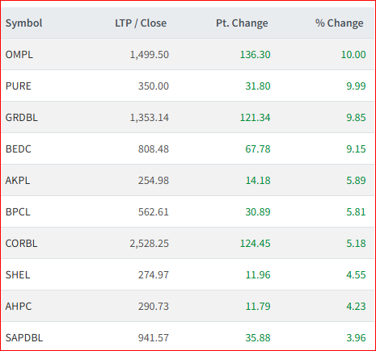Select SAPDBL's 3.96 percent change
376x351 pixels.
[356, 338]
